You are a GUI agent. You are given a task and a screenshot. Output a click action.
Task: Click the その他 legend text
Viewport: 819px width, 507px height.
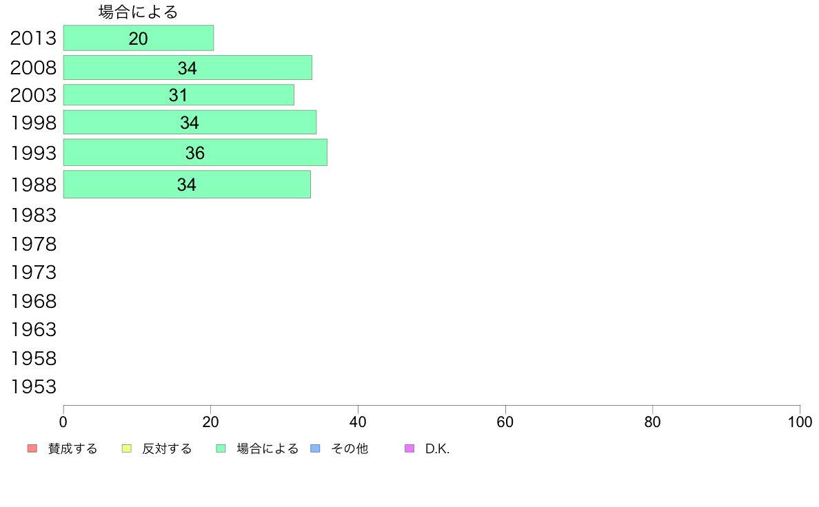[x=350, y=448]
